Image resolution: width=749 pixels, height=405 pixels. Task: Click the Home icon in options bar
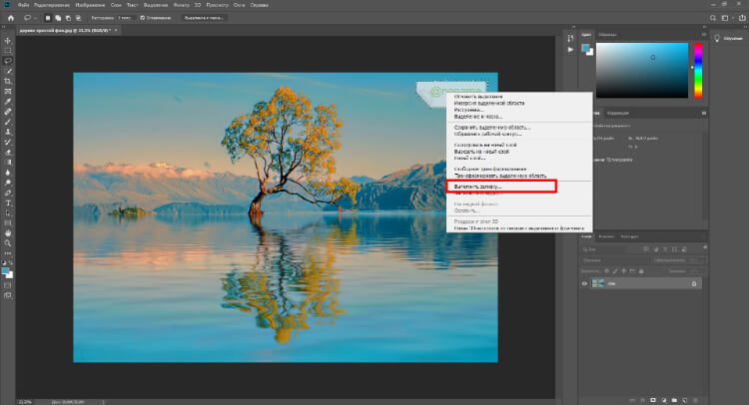coord(11,18)
